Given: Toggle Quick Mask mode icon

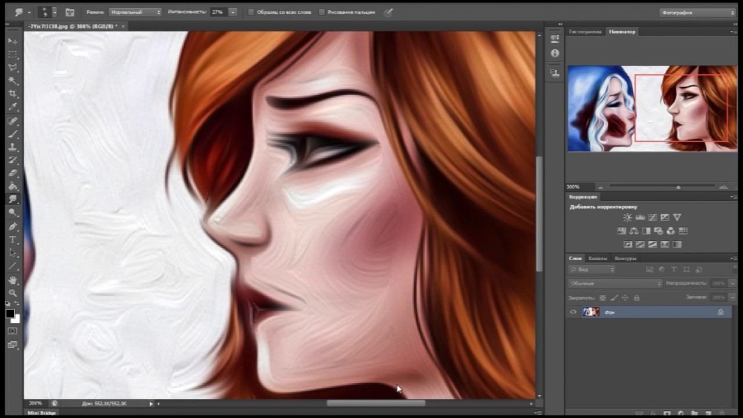Looking at the screenshot, I should point(13,331).
